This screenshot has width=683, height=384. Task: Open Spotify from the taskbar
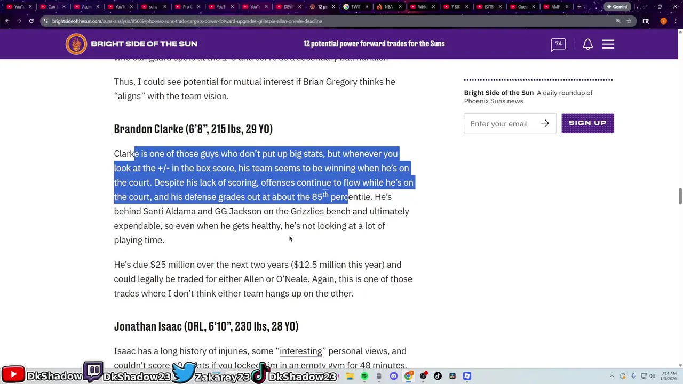click(x=364, y=376)
